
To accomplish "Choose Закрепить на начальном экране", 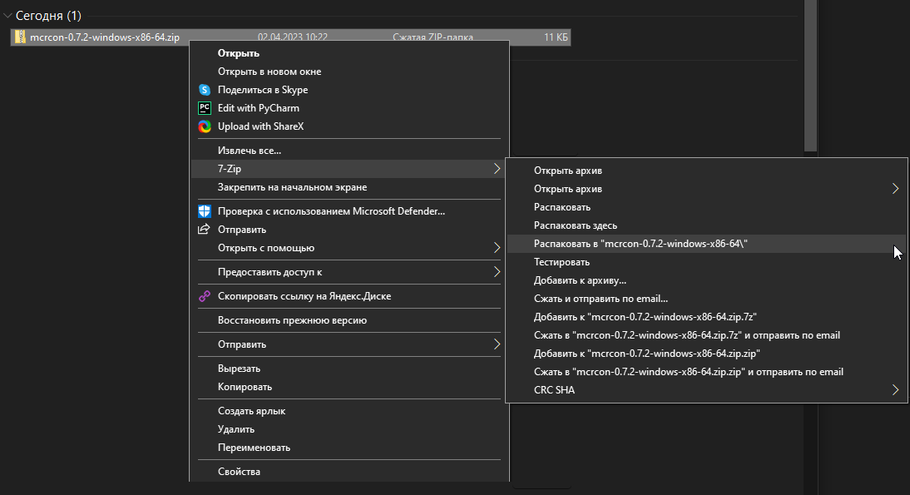I will tap(292, 187).
